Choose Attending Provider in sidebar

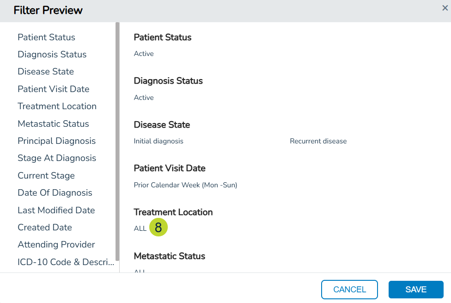click(56, 244)
